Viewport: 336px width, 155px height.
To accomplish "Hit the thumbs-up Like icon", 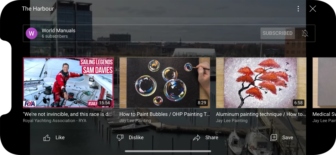I will 47,138.
